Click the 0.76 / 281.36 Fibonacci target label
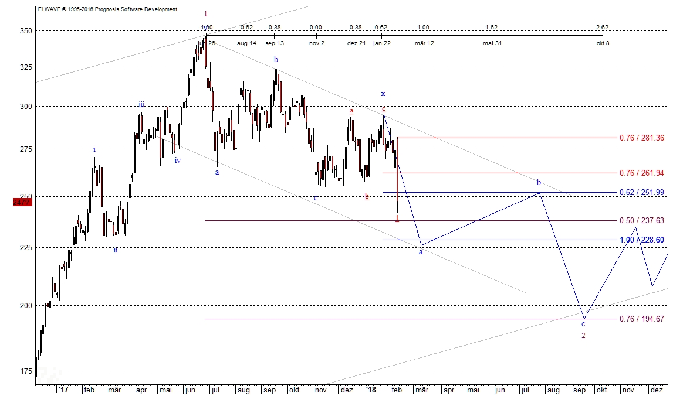 641,138
